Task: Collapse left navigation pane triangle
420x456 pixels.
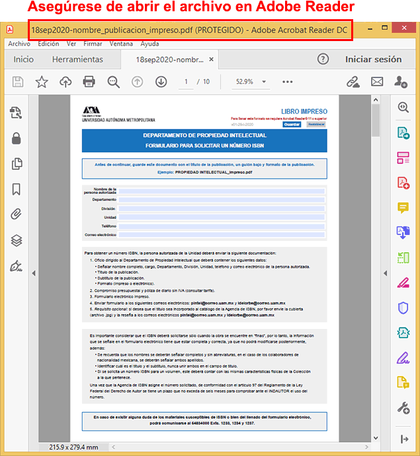Action: point(34,273)
